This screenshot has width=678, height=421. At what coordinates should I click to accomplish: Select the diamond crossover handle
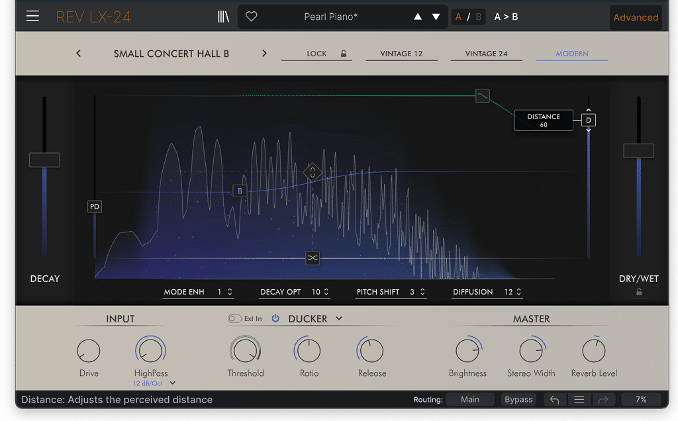[x=313, y=173]
